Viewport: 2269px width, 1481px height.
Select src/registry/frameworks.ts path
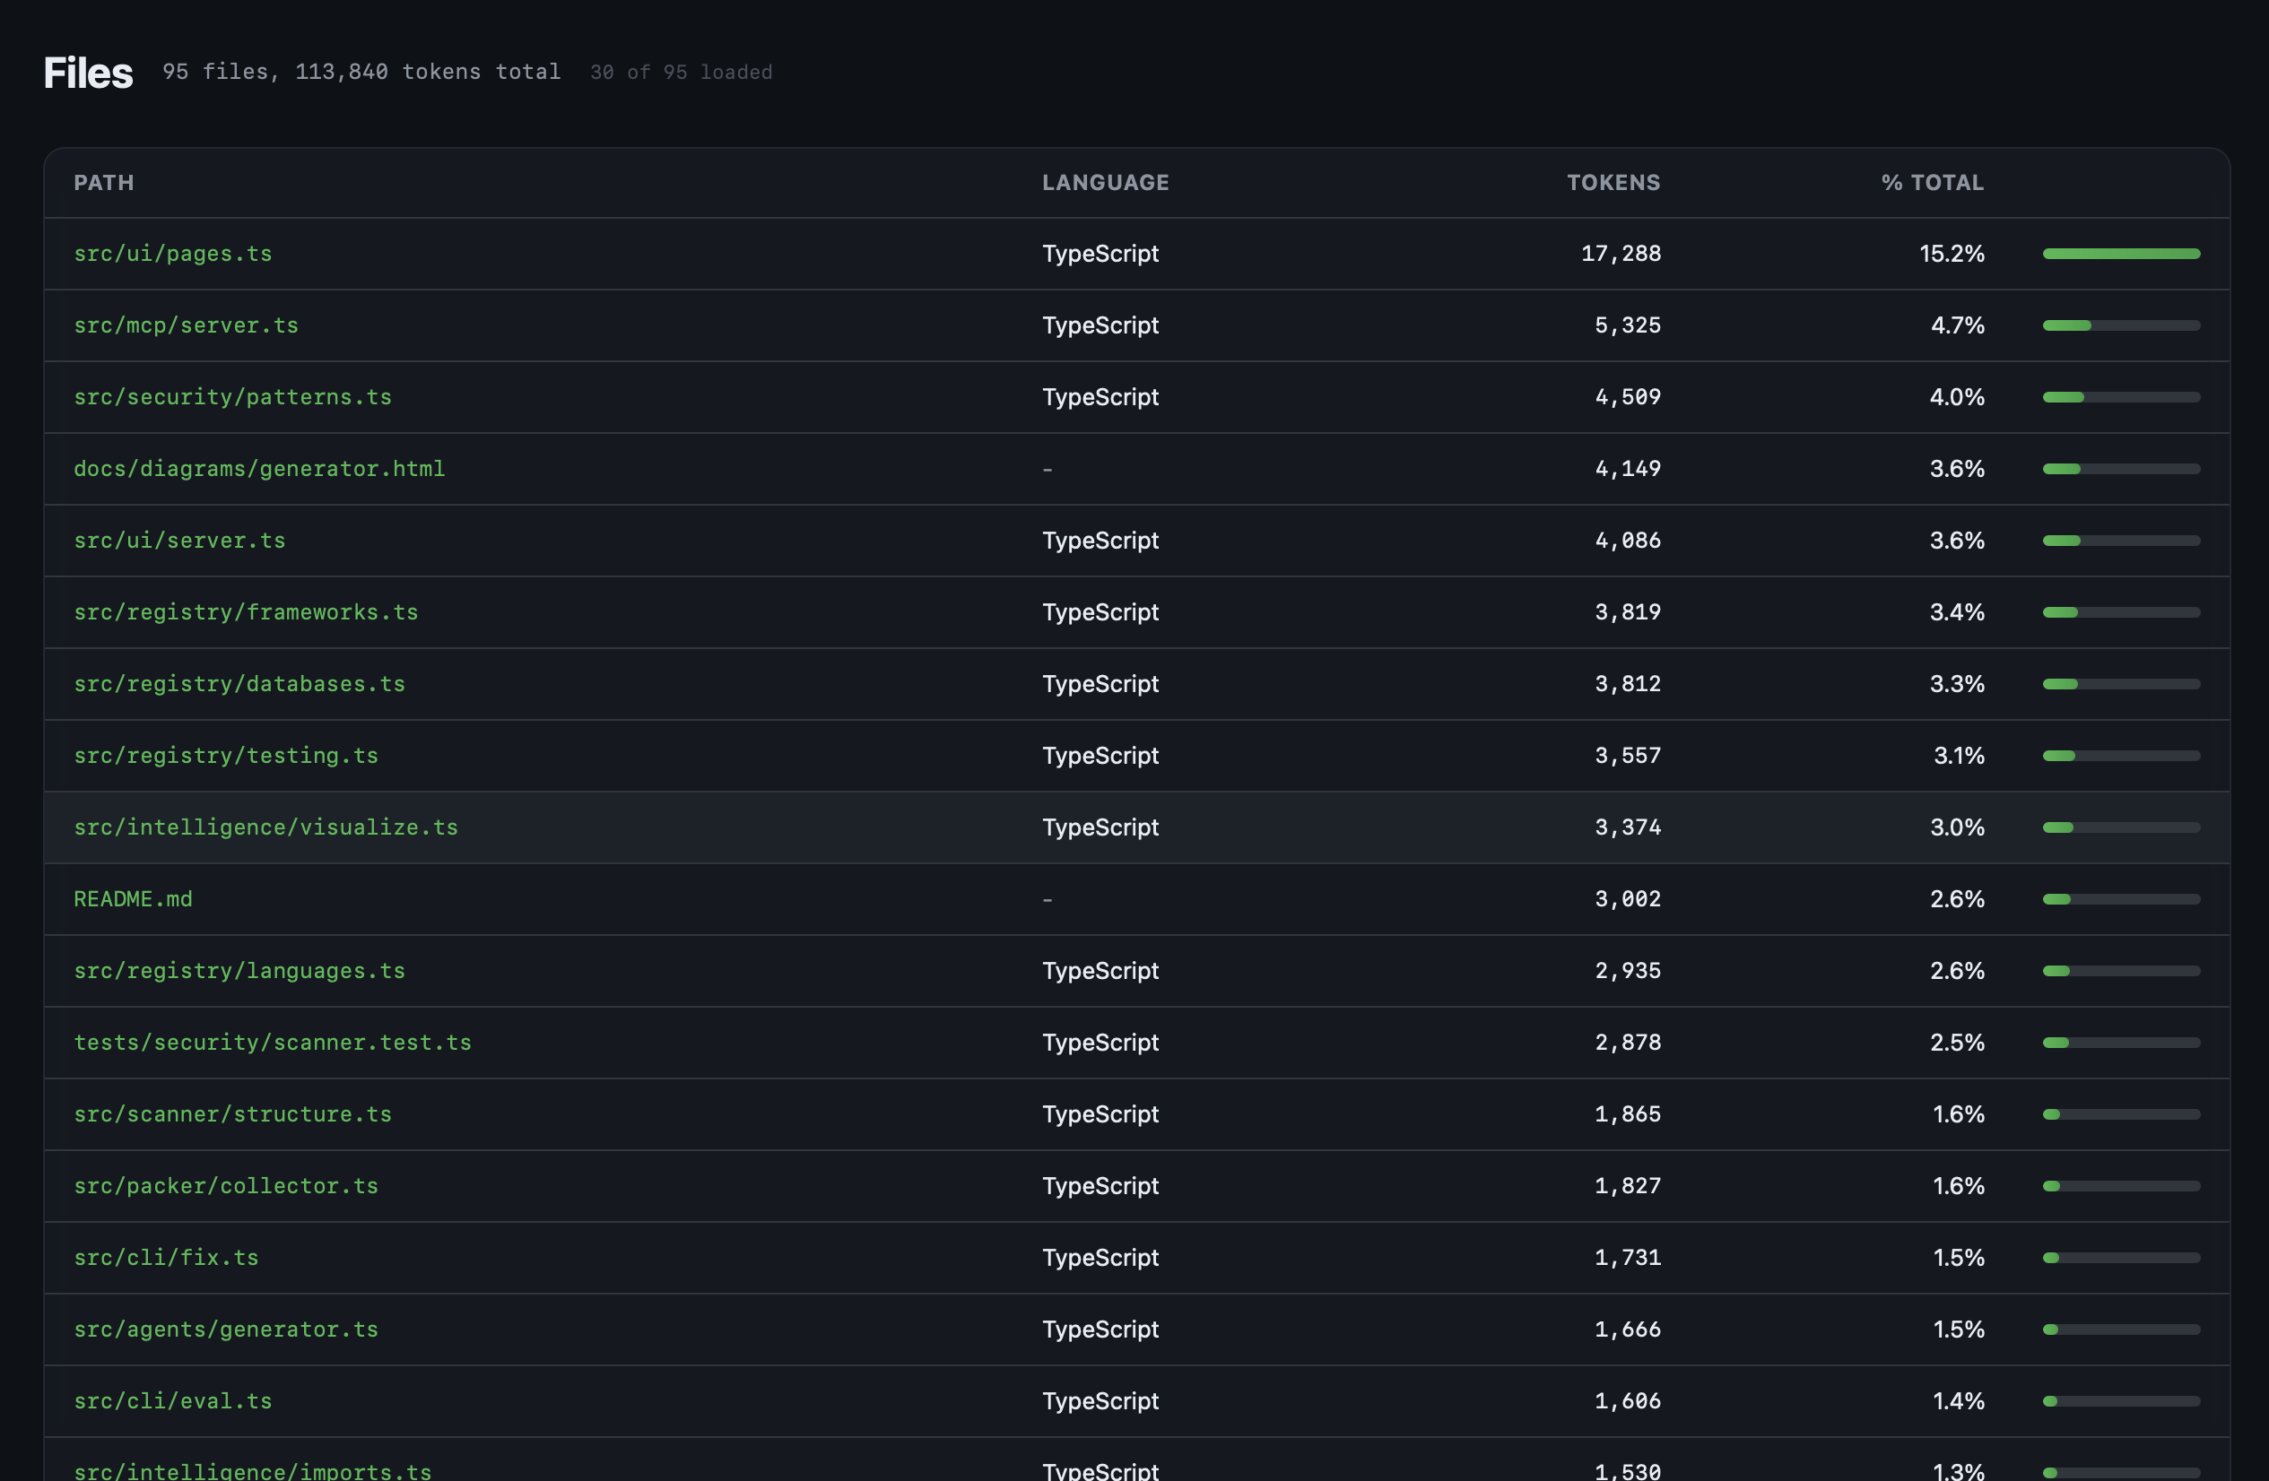pyautogui.click(x=246, y=611)
